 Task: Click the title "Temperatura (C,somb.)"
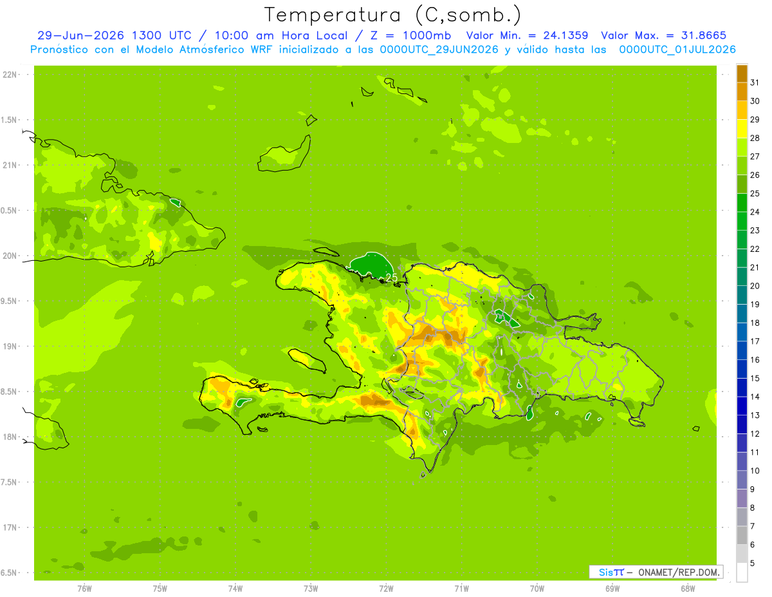point(392,15)
